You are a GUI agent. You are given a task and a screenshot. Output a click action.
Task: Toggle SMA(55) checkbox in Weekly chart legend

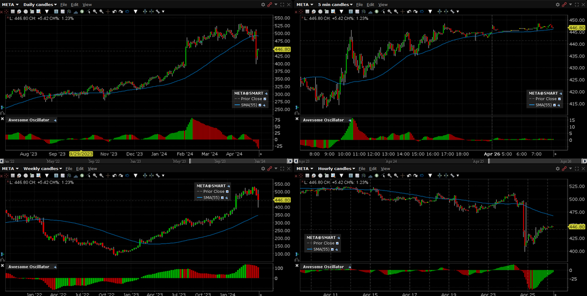222,198
